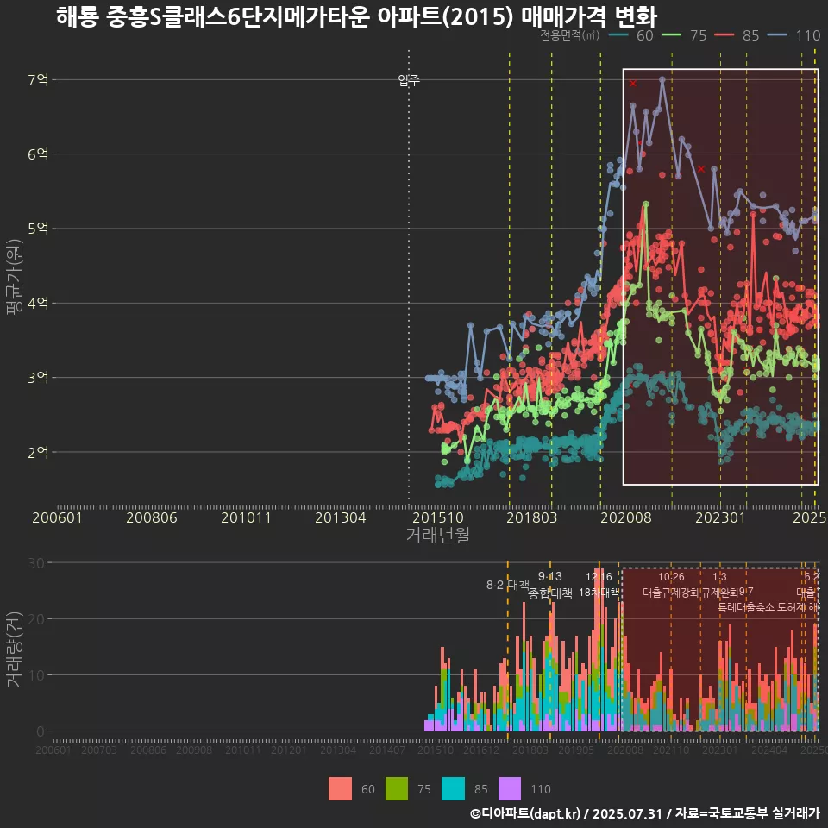
Task: Click the 85㎡ red line swatch in top legend
Action: point(724,35)
